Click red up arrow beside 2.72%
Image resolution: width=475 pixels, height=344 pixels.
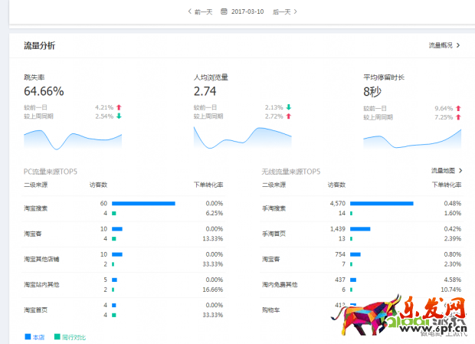point(288,116)
